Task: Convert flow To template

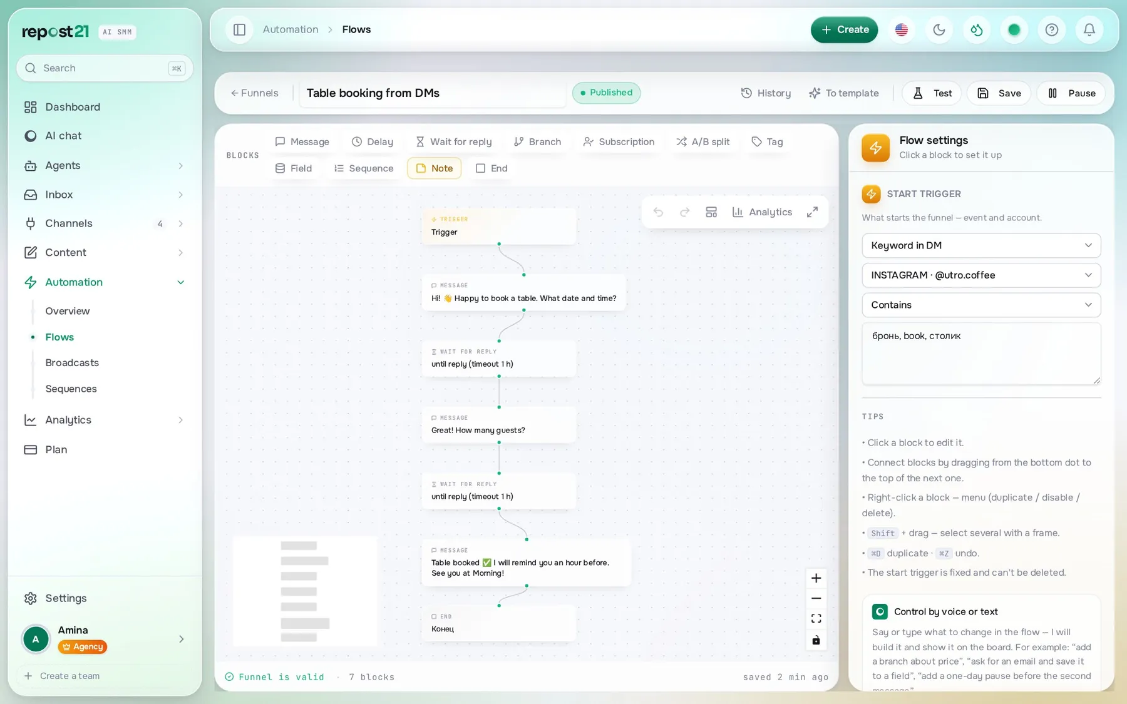Action: [x=844, y=93]
